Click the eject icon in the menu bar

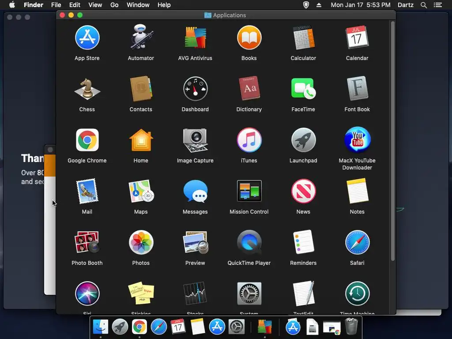click(319, 5)
